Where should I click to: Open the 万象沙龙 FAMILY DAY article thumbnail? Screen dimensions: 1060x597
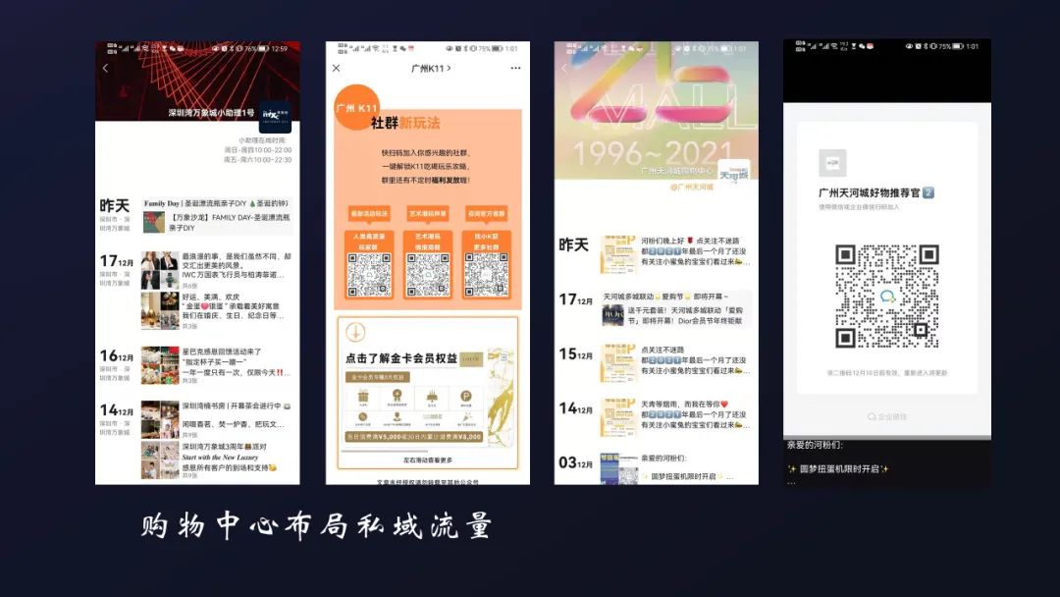pyautogui.click(x=153, y=223)
